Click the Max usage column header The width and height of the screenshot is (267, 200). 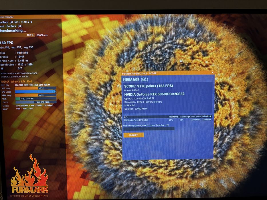185,117
